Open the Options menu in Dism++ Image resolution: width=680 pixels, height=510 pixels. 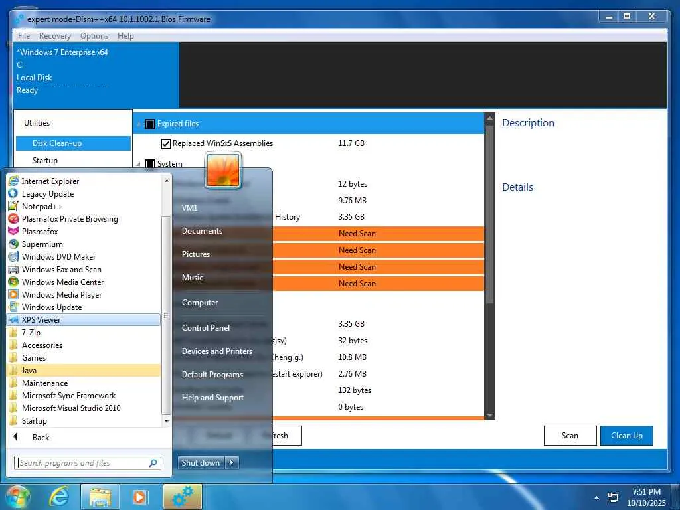pos(94,36)
